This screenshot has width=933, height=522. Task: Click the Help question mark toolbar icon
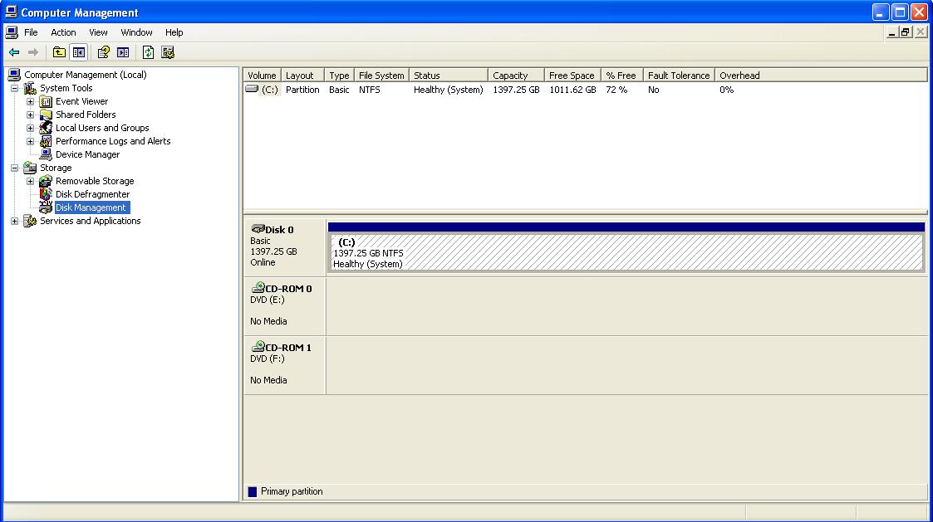click(x=103, y=52)
